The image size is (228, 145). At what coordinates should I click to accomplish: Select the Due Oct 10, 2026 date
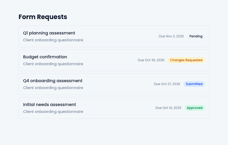click(x=168, y=108)
